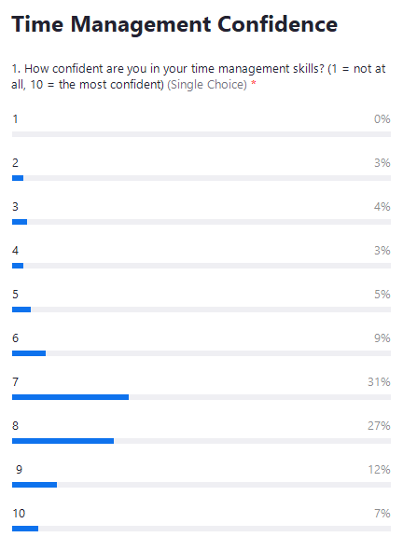403x537 pixels.
Task: Click the 27% label for rating 8
Action: [x=379, y=426]
